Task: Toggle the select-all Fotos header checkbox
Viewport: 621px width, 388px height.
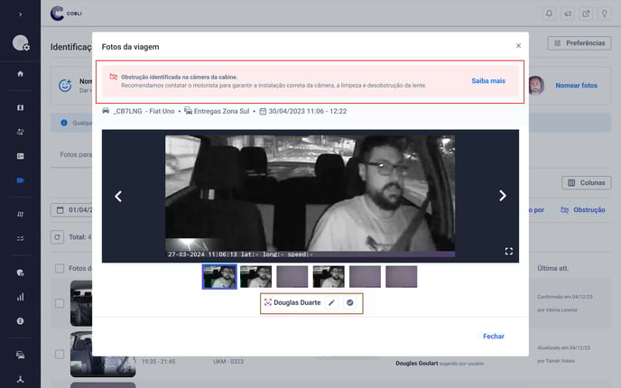Action: pos(60,268)
